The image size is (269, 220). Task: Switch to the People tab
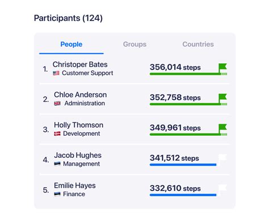click(72, 44)
